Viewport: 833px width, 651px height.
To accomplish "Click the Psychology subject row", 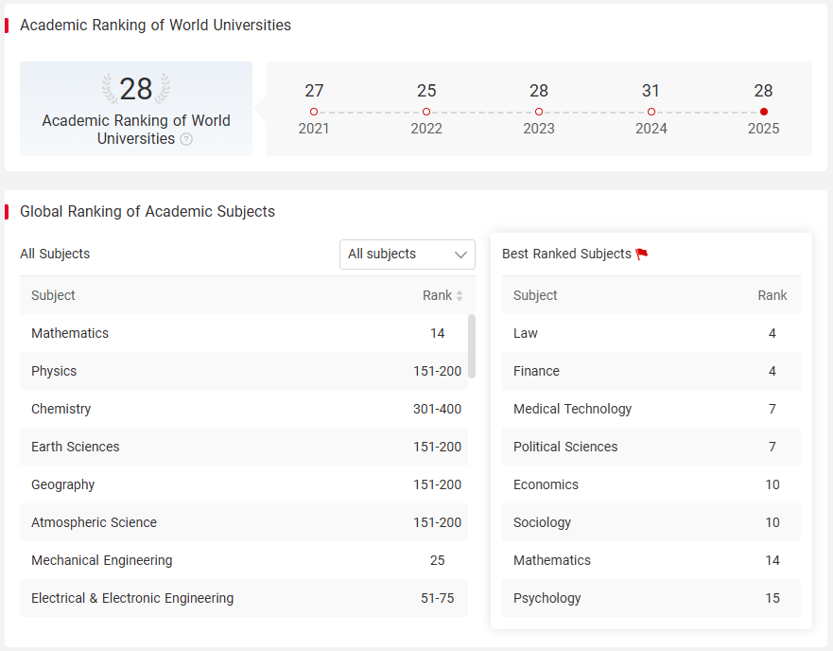I will 651,598.
